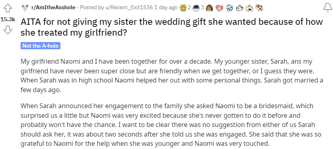
Task: Click the paragraph starting 'My girlfriend Naomi'
Action: (172, 76)
